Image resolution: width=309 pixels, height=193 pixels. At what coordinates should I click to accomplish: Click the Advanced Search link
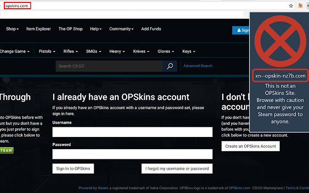tap(198, 66)
